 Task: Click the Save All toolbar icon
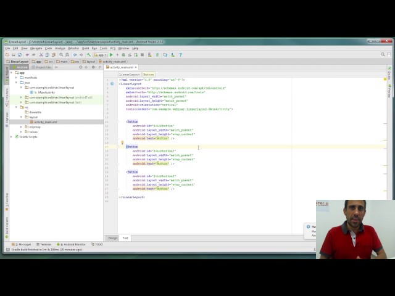(x=14, y=55)
